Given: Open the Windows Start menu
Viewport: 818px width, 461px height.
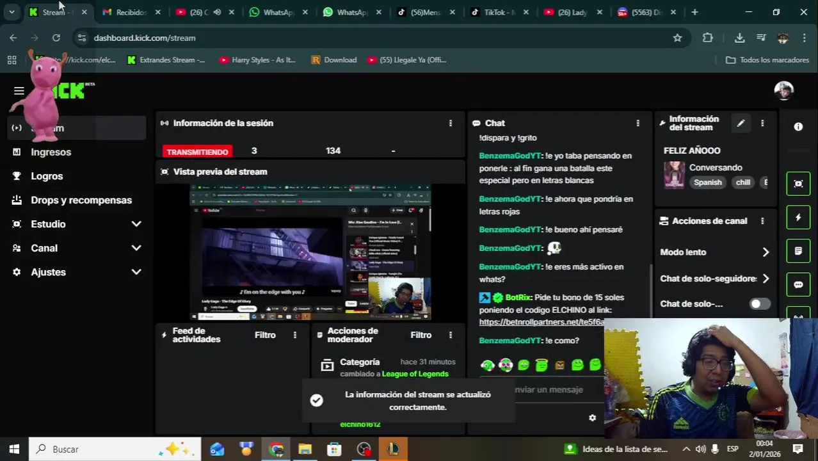Looking at the screenshot, I should (x=14, y=449).
